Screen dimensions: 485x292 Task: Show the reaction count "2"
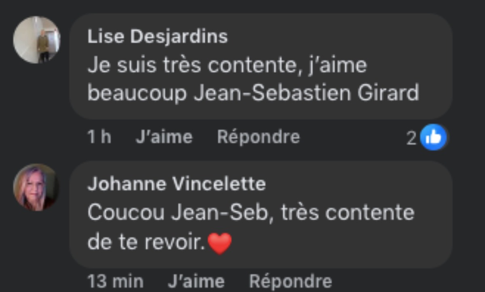[411, 138]
